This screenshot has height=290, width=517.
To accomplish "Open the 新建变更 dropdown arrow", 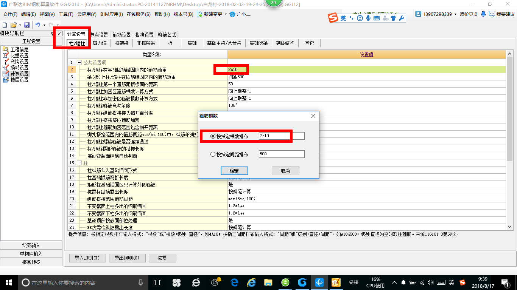I will tap(226, 14).
